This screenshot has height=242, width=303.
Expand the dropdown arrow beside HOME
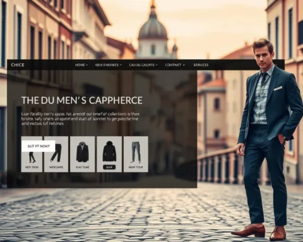(87, 65)
